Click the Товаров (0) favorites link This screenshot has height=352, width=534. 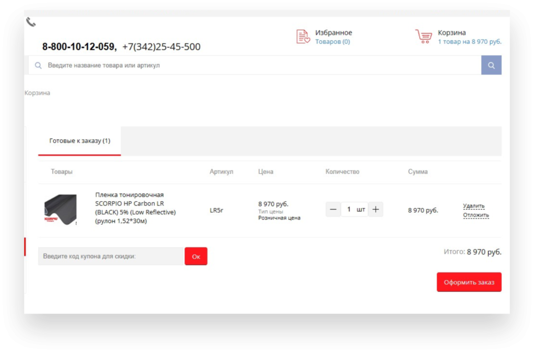[x=332, y=42]
